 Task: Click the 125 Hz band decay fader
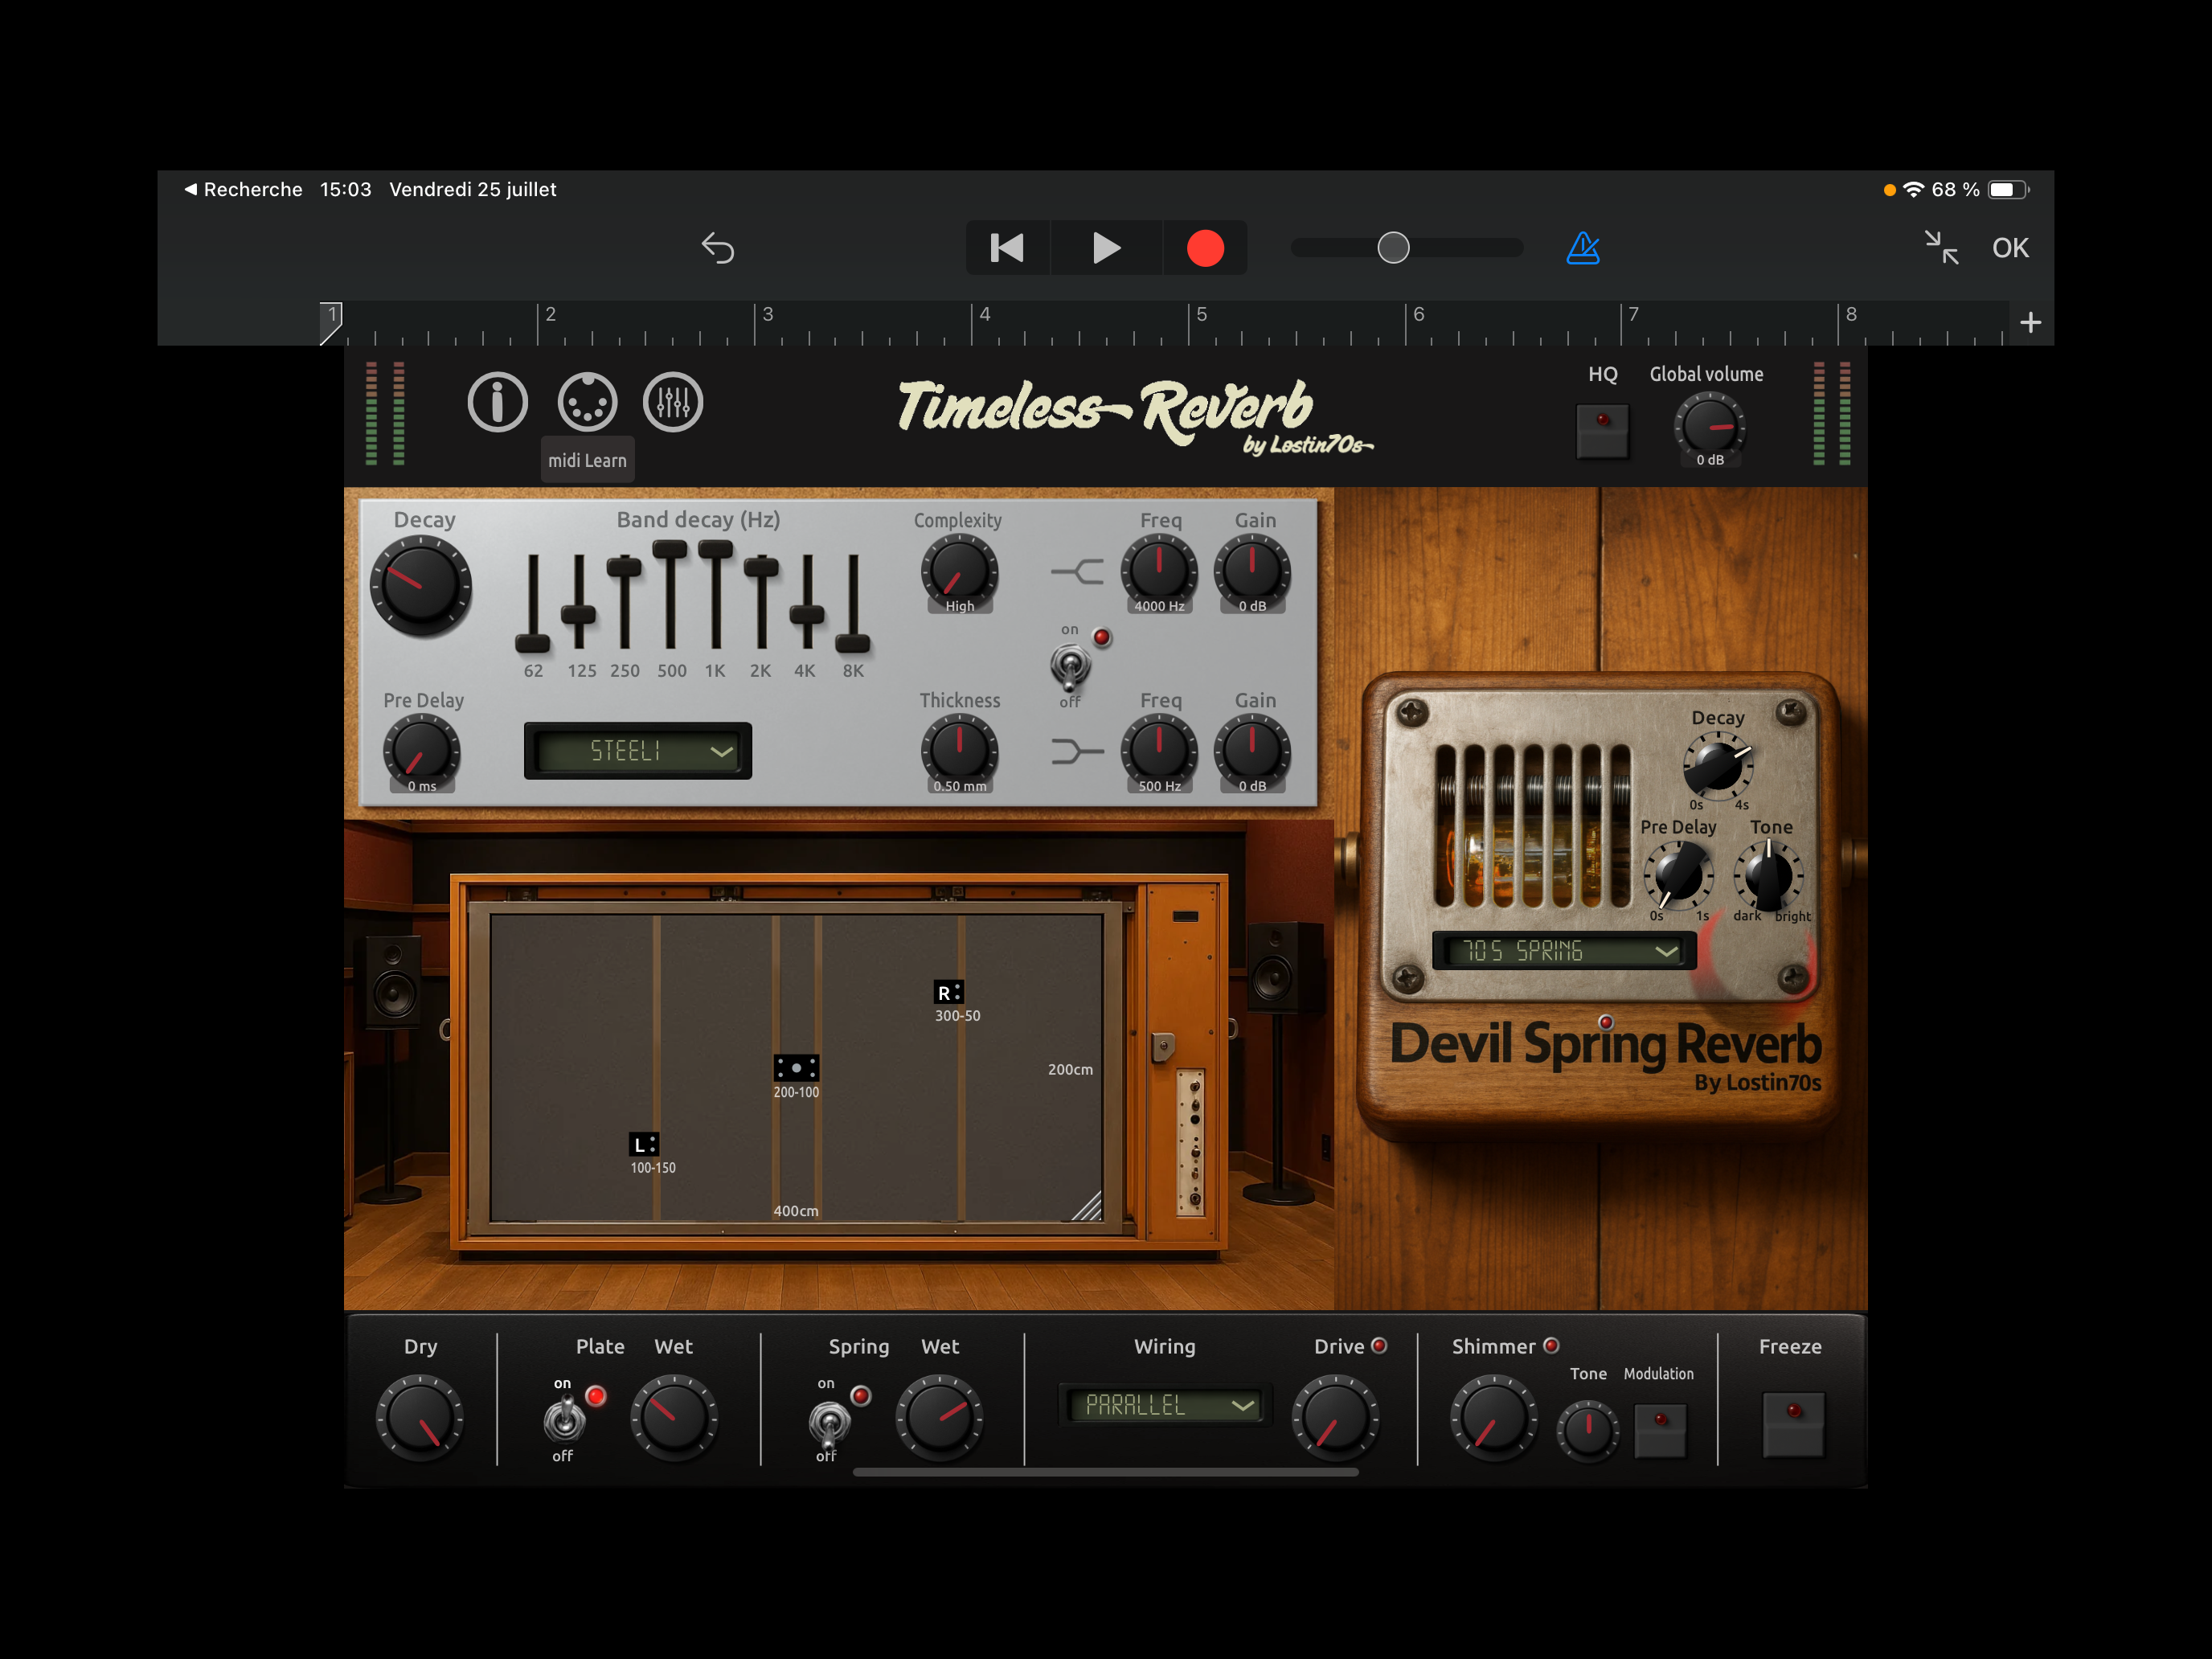[x=578, y=614]
